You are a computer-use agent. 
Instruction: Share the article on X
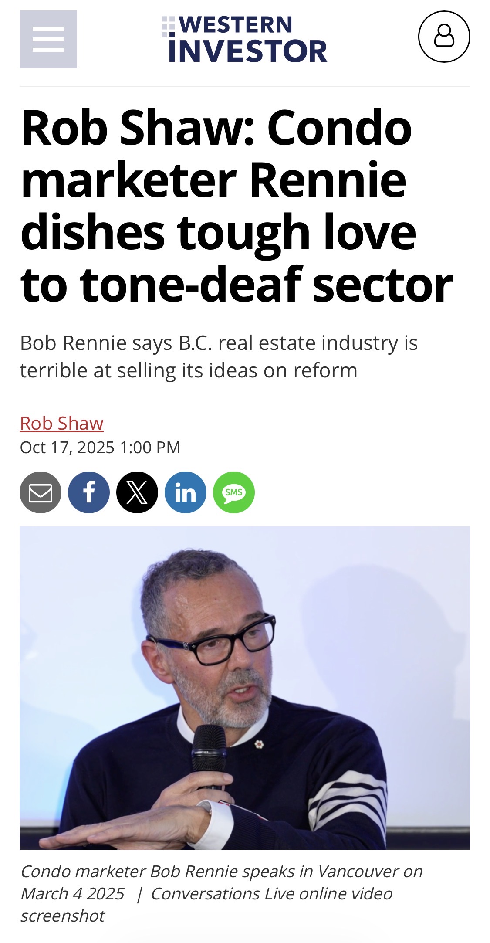pyautogui.click(x=137, y=492)
